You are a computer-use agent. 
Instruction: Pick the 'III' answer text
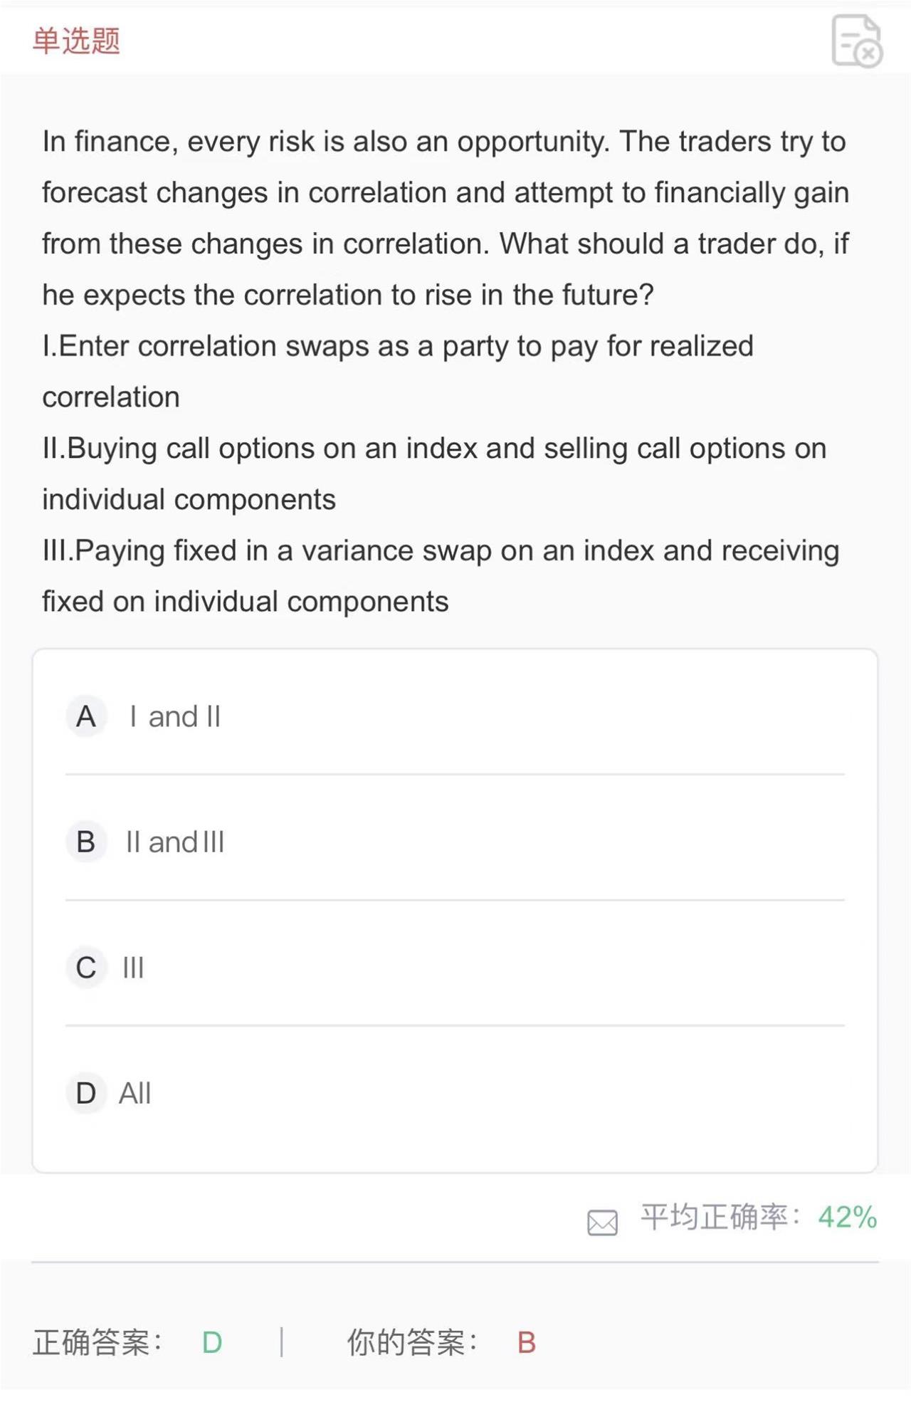[133, 968]
